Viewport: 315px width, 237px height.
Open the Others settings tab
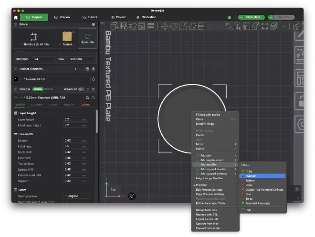tap(85, 105)
